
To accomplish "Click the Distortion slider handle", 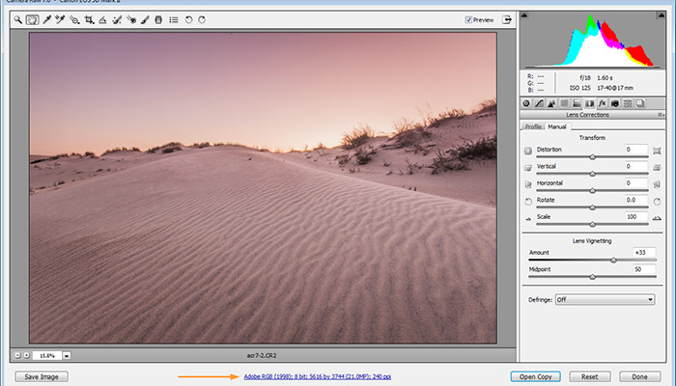I will pos(592,157).
